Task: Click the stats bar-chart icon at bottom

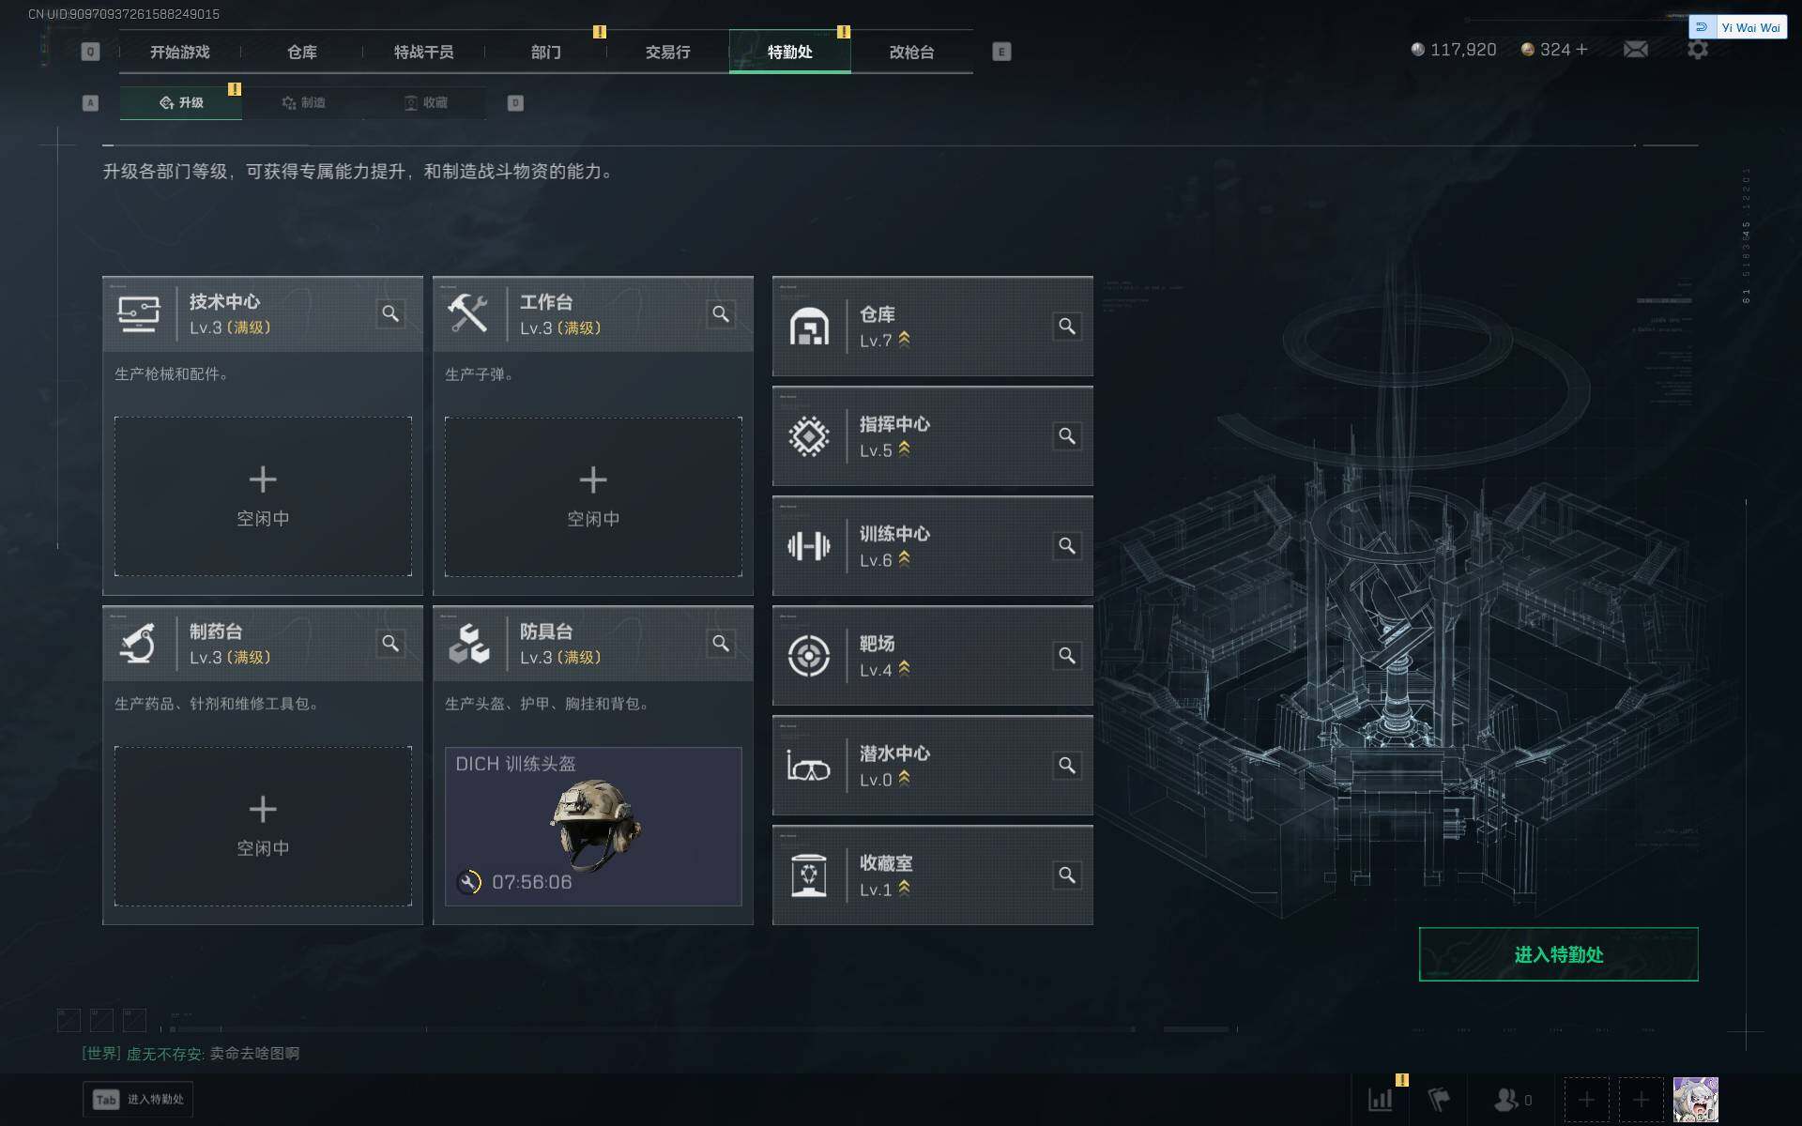Action: point(1381,1099)
